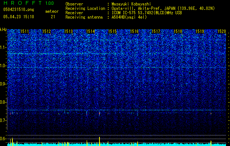Click the 1512 time marker
230x146 pixels.
click(46, 31)
